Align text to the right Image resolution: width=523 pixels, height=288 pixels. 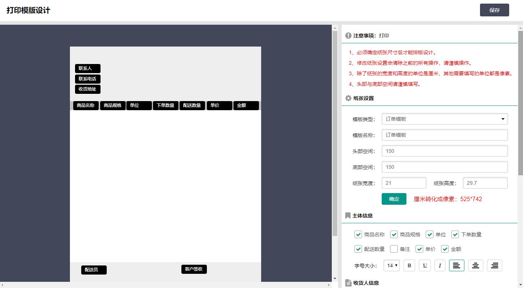[x=495, y=265]
